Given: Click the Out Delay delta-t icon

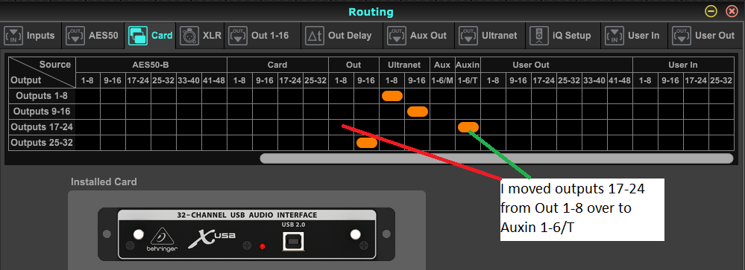Looking at the screenshot, I should 314,36.
